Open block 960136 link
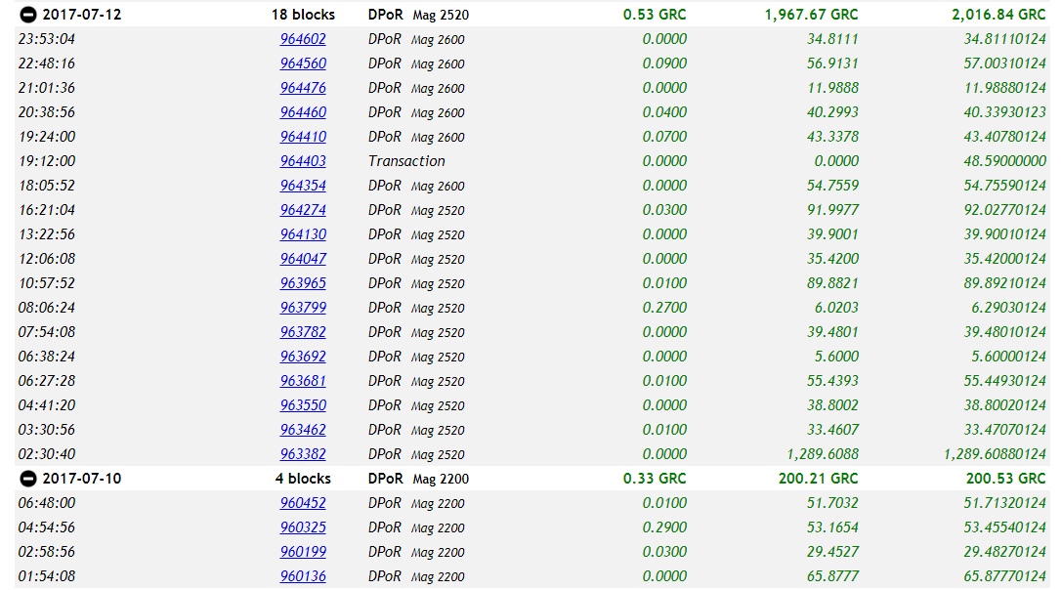This screenshot has width=1061, height=590. [x=303, y=575]
